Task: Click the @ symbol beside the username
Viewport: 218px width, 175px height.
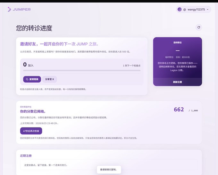Action: [x=185, y=10]
